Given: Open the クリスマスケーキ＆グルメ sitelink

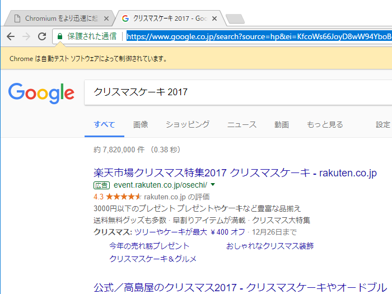Looking at the screenshot, I should (153, 259).
